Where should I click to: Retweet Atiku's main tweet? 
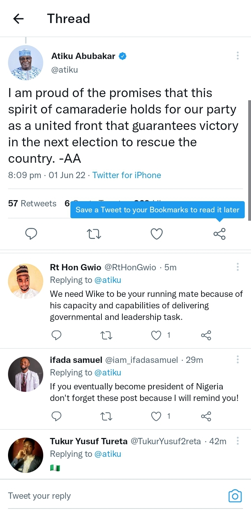[94, 234]
